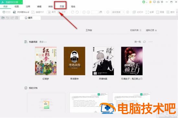Viewport: 178px width, 118px height.
Task: Click the open-document placeholder card under 我的文档
Action: click(x=46, y=103)
